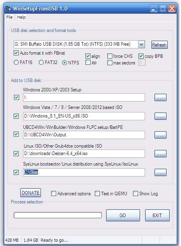The image size is (181, 246).
Task: Browse for UBCD4Win/BartPE source folder
Action: (160, 135)
